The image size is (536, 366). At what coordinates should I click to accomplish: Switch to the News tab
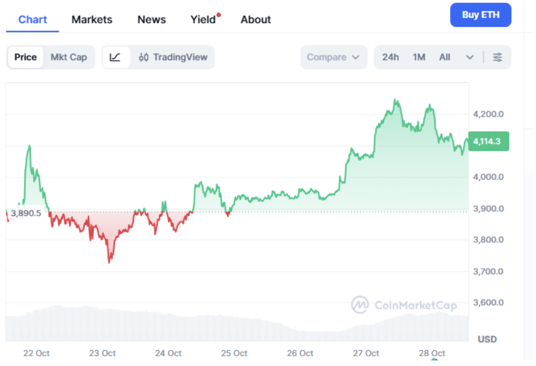151,20
